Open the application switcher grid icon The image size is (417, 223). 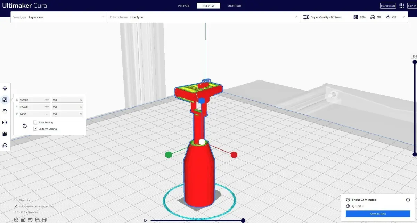[402, 6]
